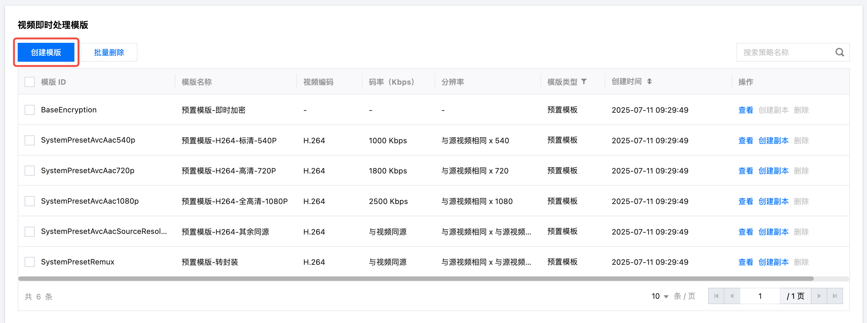The width and height of the screenshot is (867, 323).
Task: Go to the next page arrow
Action: (x=819, y=296)
